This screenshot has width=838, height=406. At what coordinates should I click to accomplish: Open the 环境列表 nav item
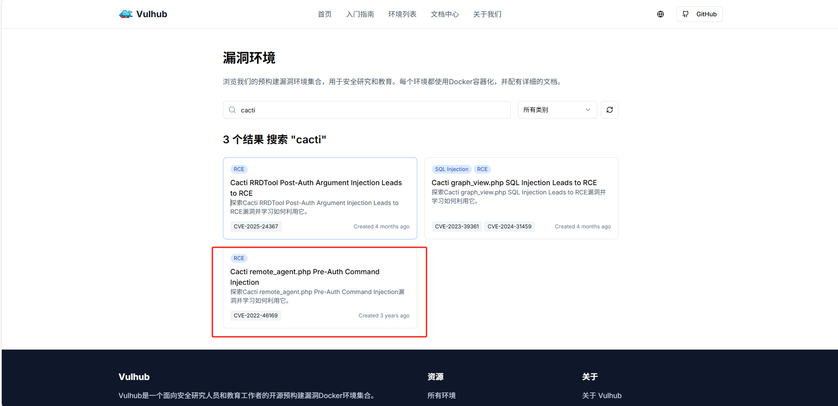tap(402, 14)
